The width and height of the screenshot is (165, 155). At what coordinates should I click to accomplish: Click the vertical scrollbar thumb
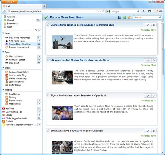pos(162,49)
